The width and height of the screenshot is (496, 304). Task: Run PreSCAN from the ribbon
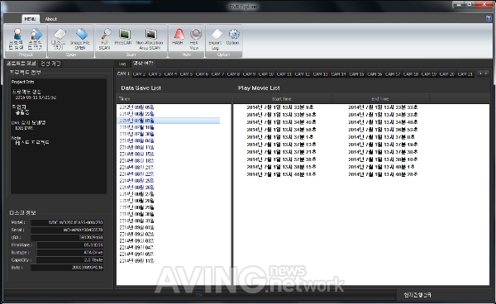click(x=123, y=37)
